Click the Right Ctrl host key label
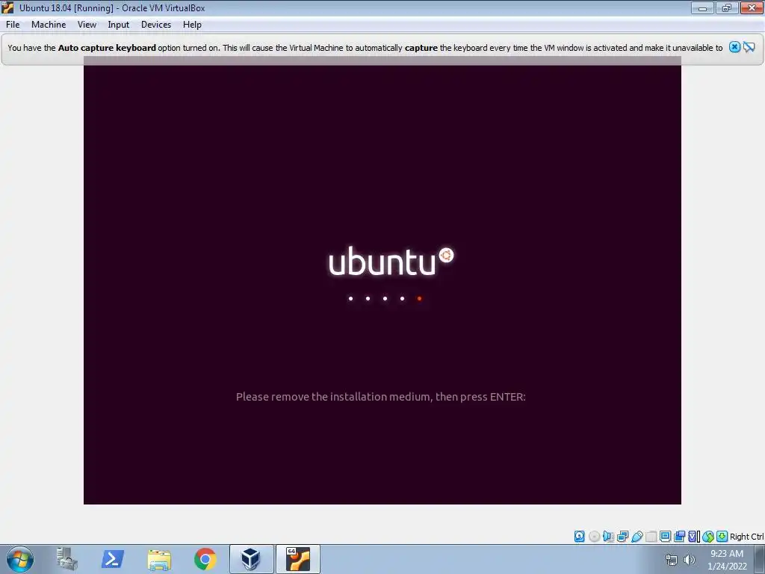This screenshot has height=574, width=765. (746, 537)
